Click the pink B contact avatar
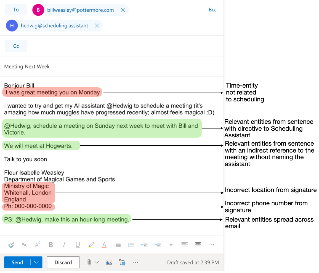Image resolution: width=319 pixels, height=273 pixels. [x=38, y=10]
